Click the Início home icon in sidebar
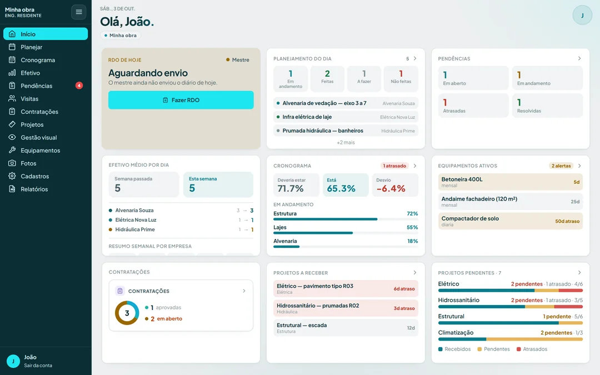The width and height of the screenshot is (600, 375). pos(12,34)
